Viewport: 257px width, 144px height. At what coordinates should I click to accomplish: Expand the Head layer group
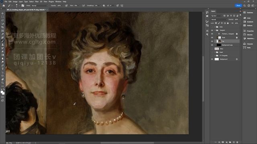(x=215, y=52)
